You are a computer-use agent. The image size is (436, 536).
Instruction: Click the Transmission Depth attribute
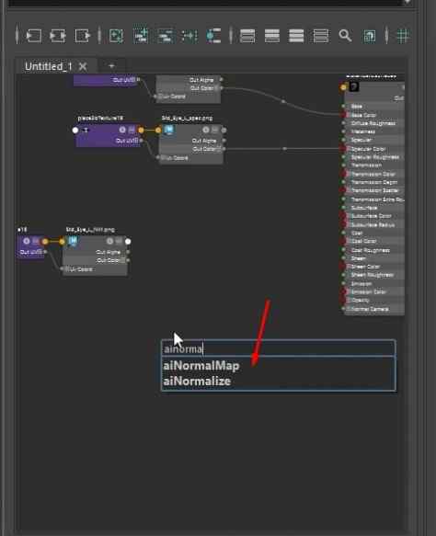(373, 183)
